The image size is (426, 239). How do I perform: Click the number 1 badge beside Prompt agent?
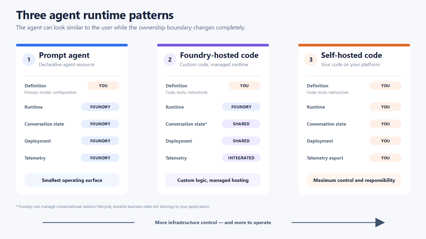[29, 59]
